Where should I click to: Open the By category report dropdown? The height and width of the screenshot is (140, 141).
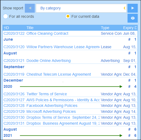(81, 8)
